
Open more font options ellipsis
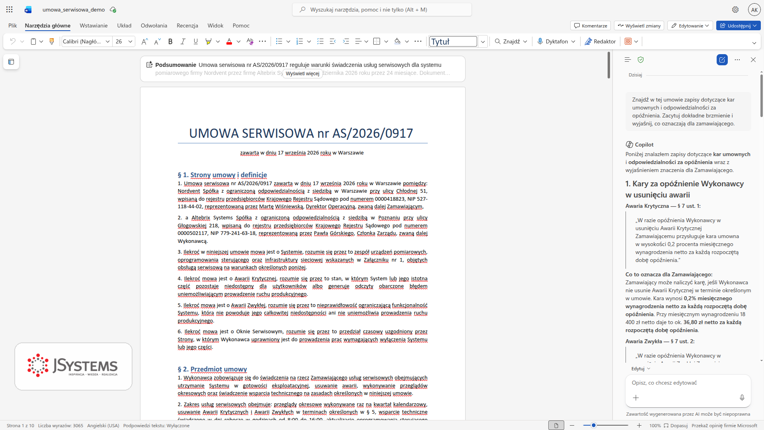click(263, 41)
